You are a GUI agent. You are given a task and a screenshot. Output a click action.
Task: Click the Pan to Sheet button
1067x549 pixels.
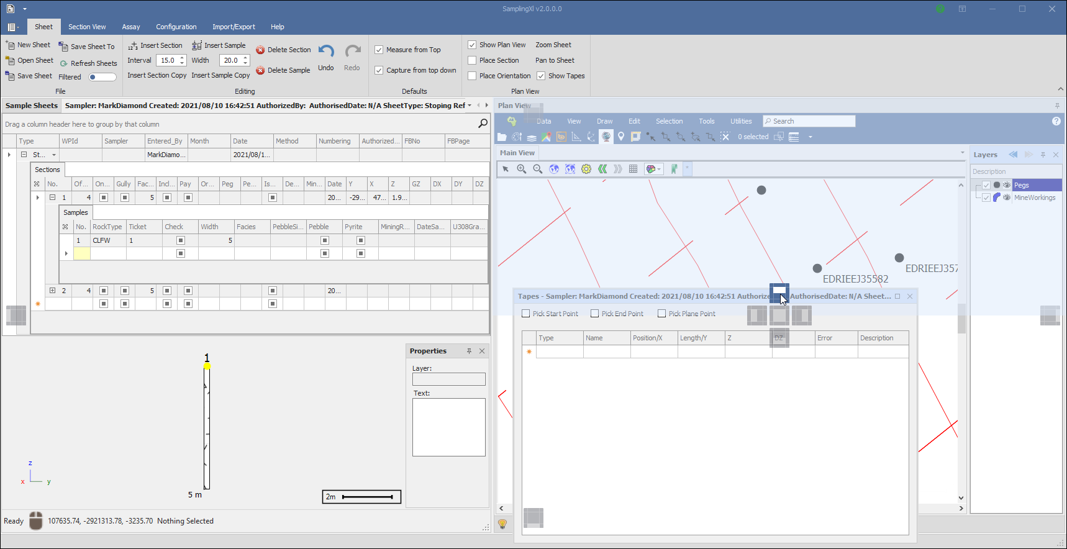(555, 60)
